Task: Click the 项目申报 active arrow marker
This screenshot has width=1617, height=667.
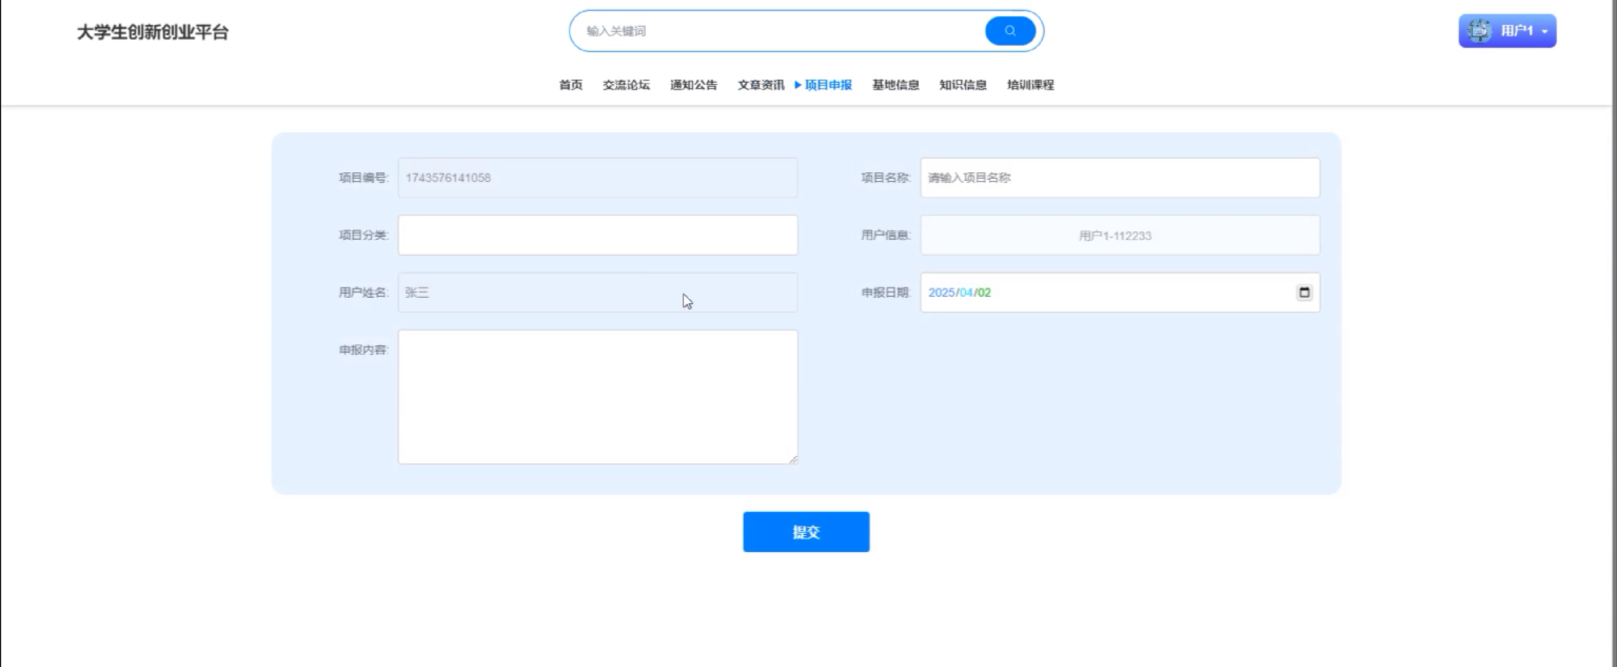Action: (x=798, y=85)
